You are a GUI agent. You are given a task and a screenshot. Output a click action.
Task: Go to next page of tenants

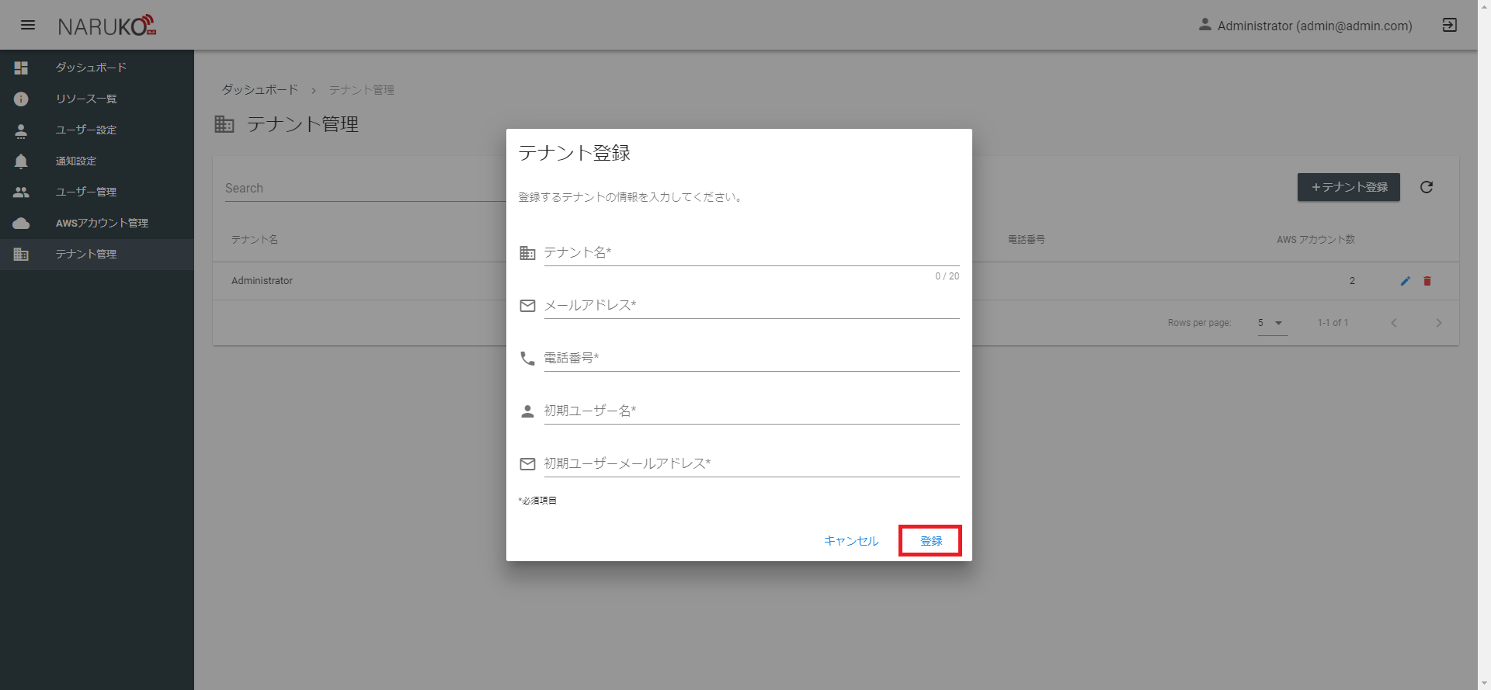click(1439, 323)
